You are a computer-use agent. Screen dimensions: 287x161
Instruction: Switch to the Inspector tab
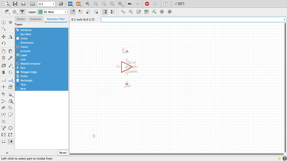(x=35, y=19)
